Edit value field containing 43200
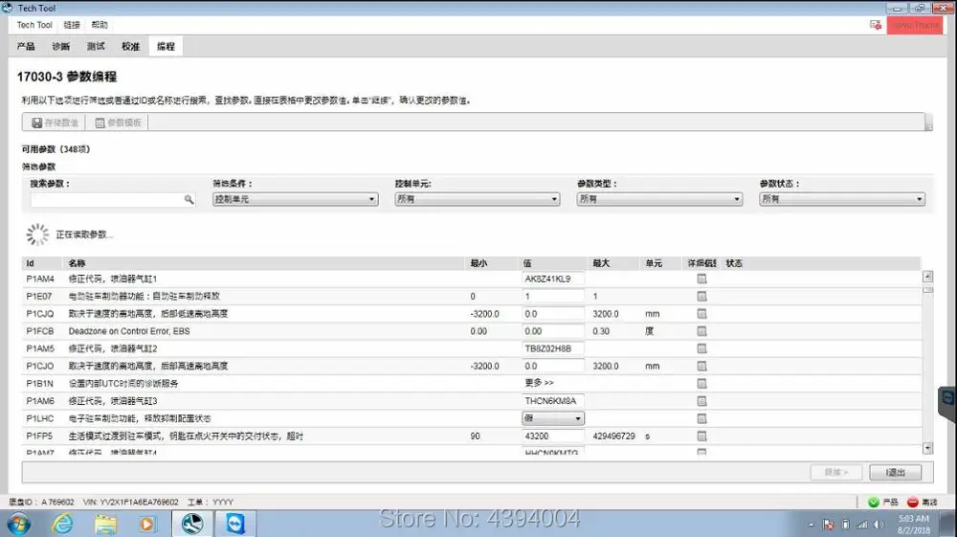Screen dimensions: 957x537 pos(553,436)
